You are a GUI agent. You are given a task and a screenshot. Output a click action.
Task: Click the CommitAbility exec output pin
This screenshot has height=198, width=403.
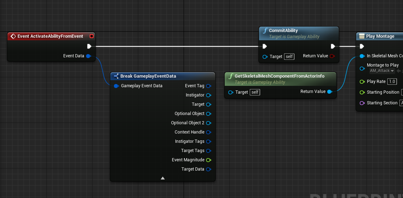tap(333, 46)
